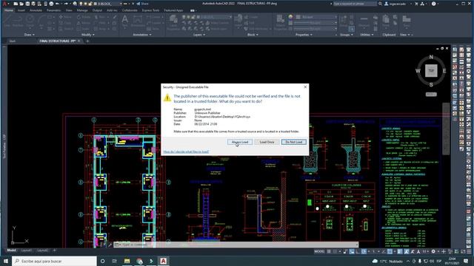
Task: Expand the Modify panel
Action: point(88,35)
